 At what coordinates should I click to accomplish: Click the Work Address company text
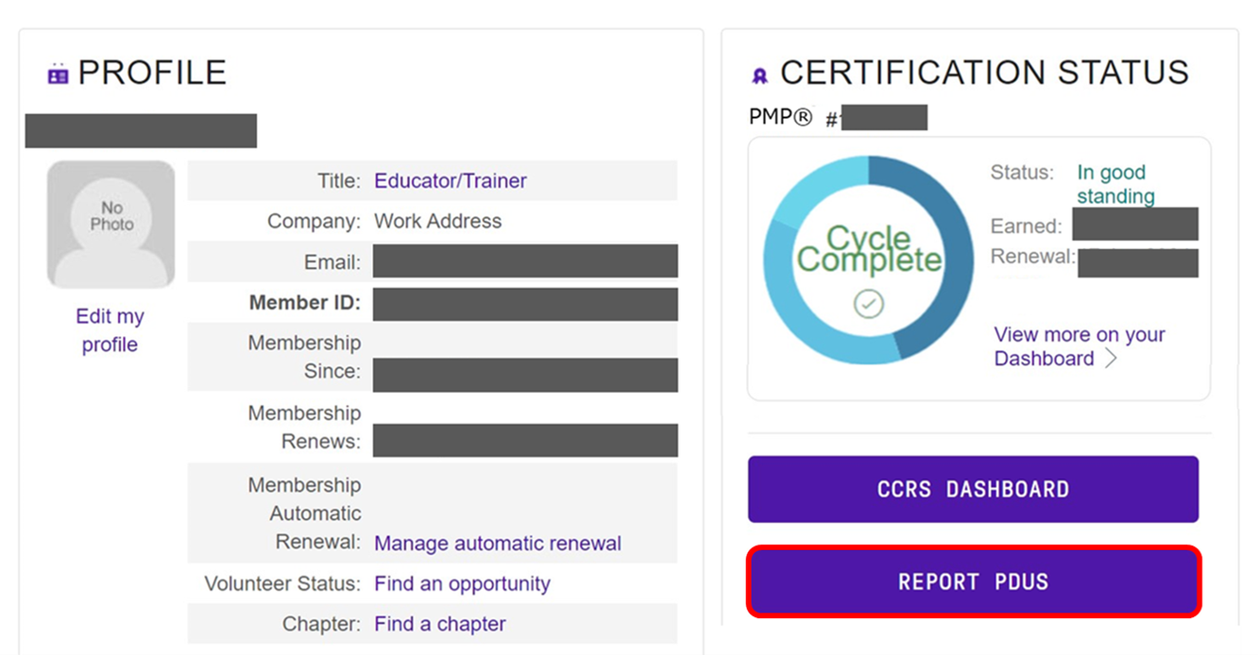[x=438, y=222]
